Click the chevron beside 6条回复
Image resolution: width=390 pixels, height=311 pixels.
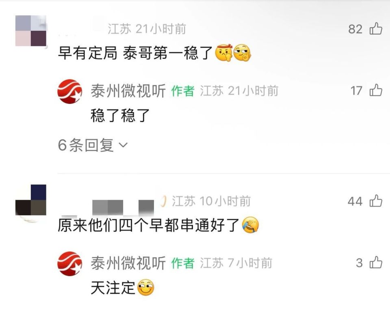pos(123,145)
